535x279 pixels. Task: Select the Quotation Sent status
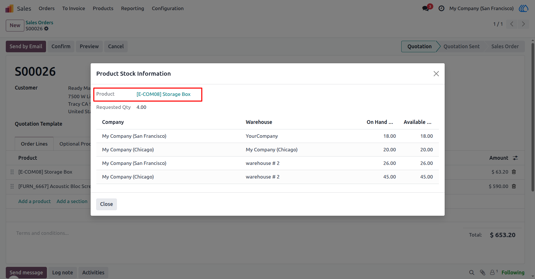(x=461, y=46)
